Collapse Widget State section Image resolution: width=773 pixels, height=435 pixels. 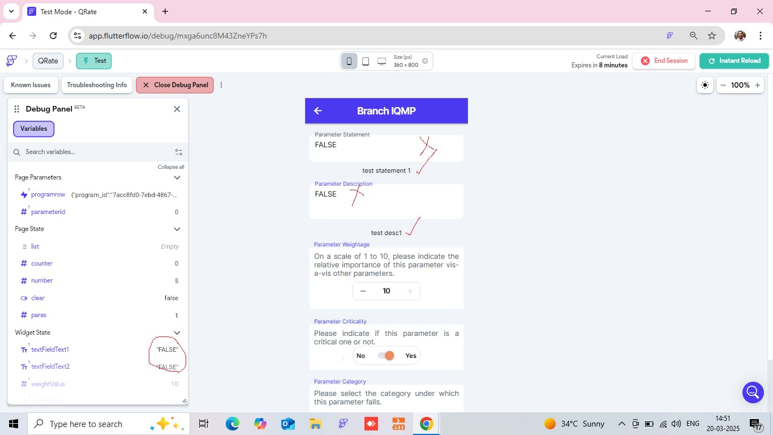(177, 332)
